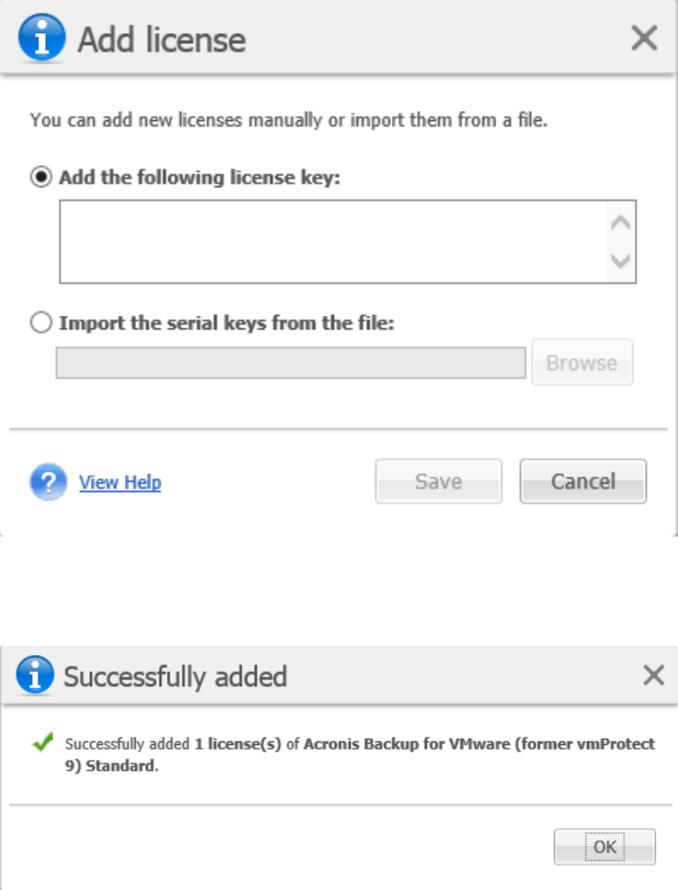Open the View Help link
Viewport: 678px width, 890px height.
[x=120, y=482]
